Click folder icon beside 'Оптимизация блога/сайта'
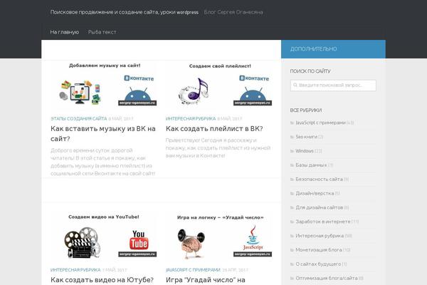 click(x=292, y=279)
